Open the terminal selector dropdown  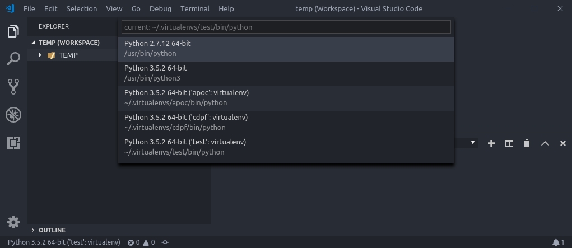click(x=473, y=143)
